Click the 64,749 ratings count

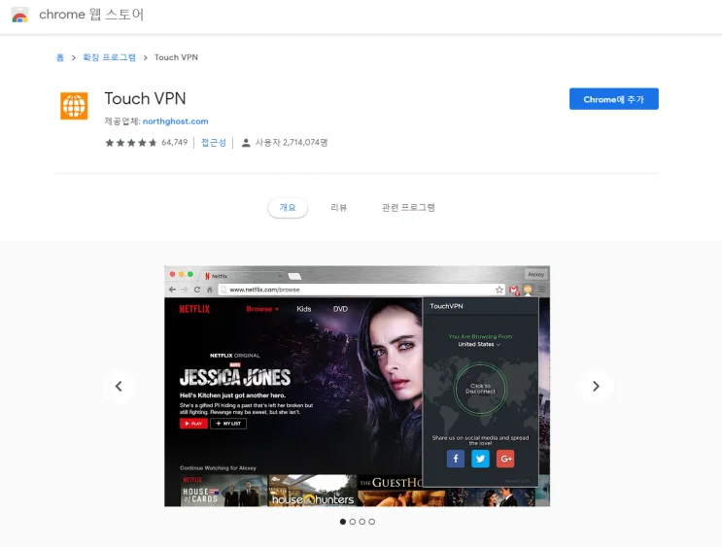[x=175, y=143]
